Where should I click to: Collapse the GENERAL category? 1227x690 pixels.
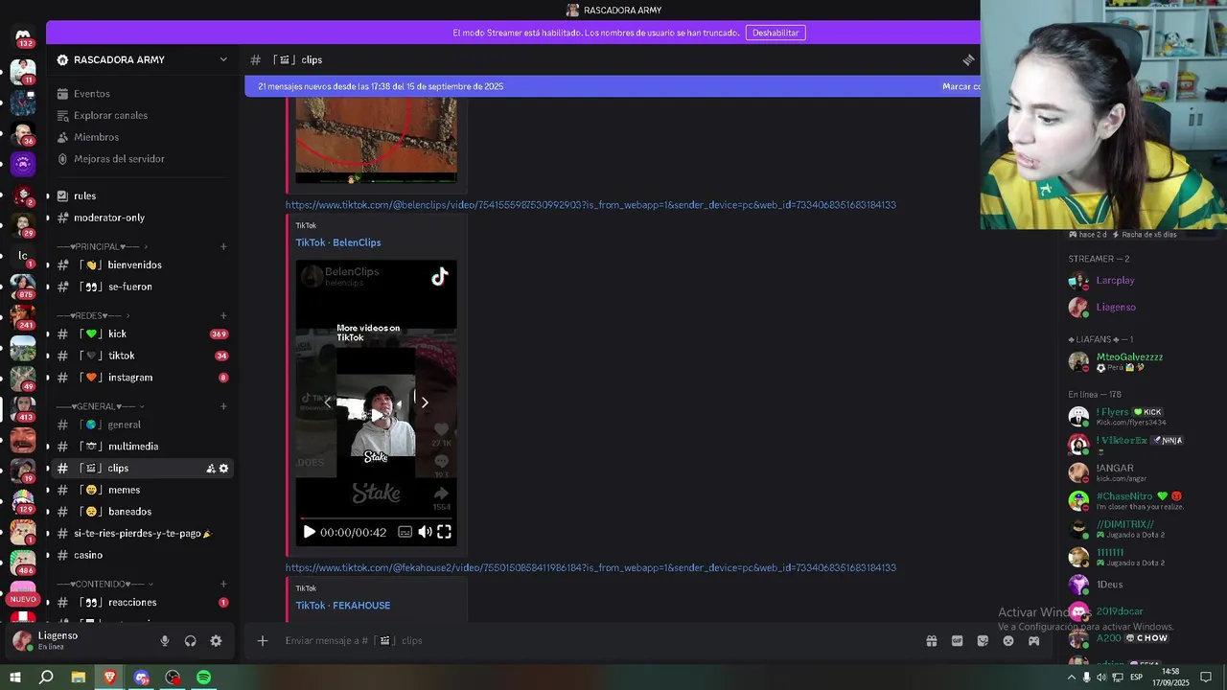(x=99, y=406)
